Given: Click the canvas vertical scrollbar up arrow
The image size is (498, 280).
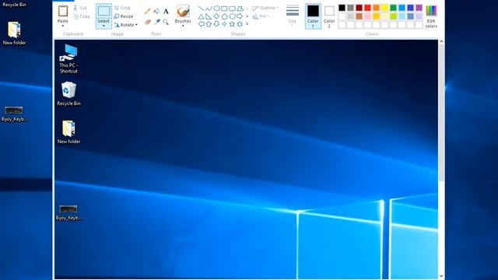Looking at the screenshot, I should point(441,41).
